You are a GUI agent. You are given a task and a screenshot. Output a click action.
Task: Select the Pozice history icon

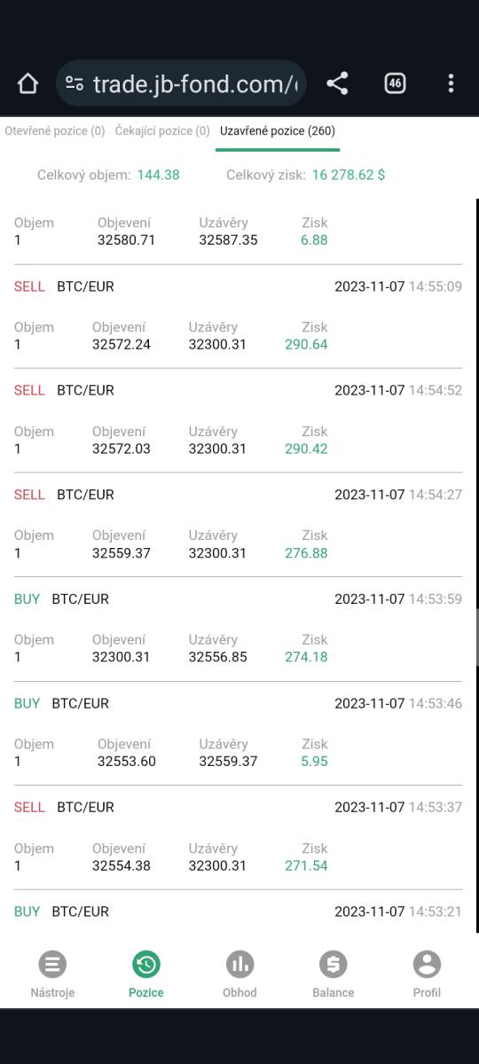[x=146, y=964]
